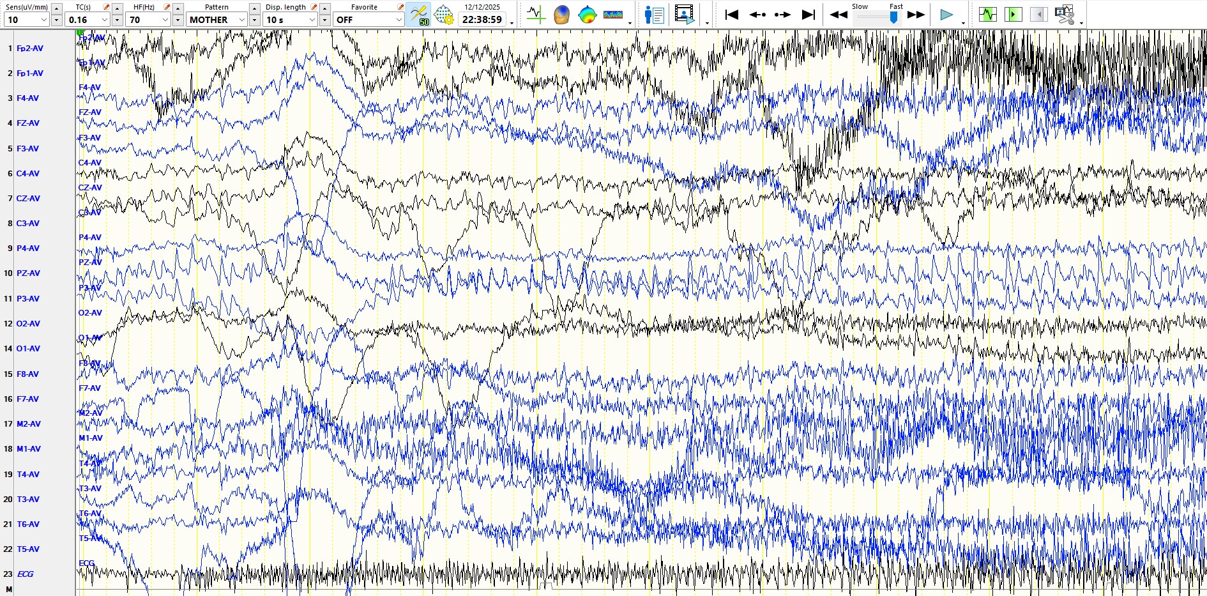The image size is (1207, 596).
Task: Toggle the 50 Hz notch filter
Action: point(418,15)
